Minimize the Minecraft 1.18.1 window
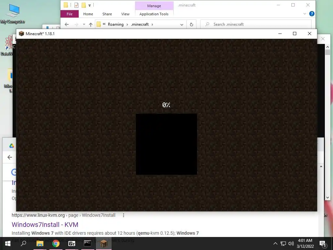333x250 pixels. point(280,34)
